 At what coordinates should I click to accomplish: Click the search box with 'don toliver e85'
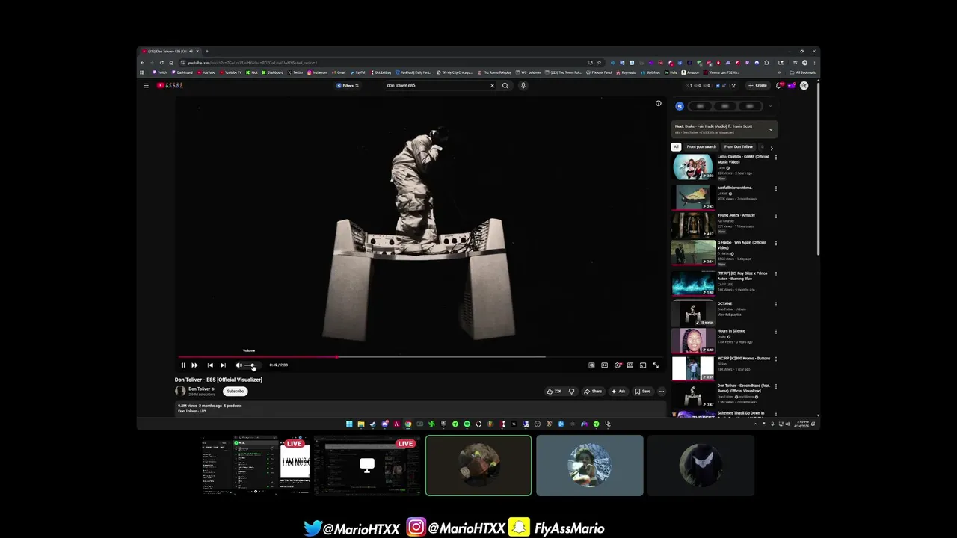(x=435, y=86)
